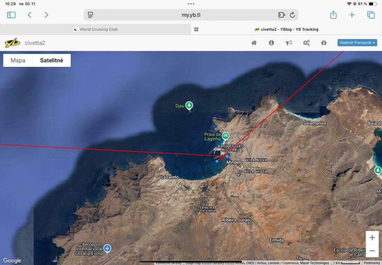Click the Praia da Laginha marker
This screenshot has height=265, width=382.
(226, 136)
